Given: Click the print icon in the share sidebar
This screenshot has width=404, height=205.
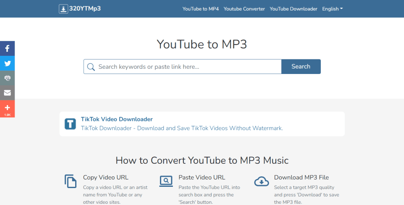Looking at the screenshot, I should click(7, 78).
